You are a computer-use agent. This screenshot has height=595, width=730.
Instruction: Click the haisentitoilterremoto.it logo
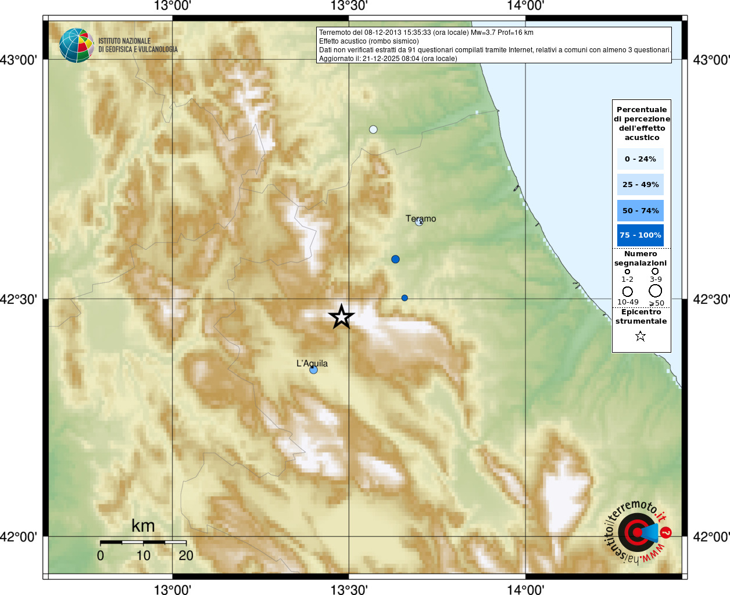[x=638, y=532]
